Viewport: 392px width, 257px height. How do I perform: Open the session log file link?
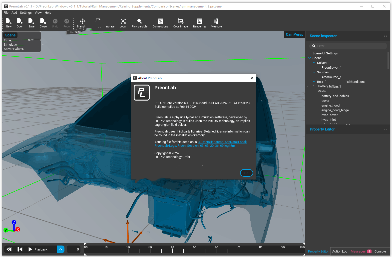(201, 144)
